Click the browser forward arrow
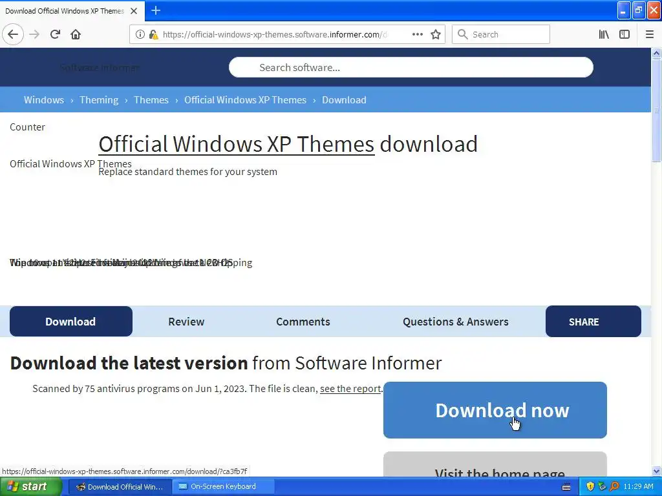The height and width of the screenshot is (496, 662). click(x=34, y=34)
